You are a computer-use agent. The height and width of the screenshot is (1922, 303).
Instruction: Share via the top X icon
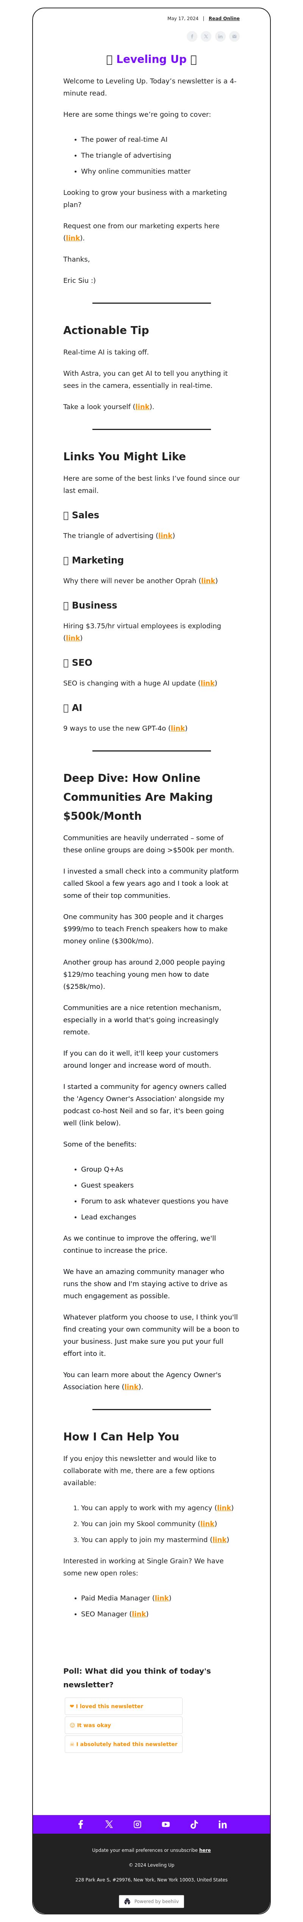(206, 36)
